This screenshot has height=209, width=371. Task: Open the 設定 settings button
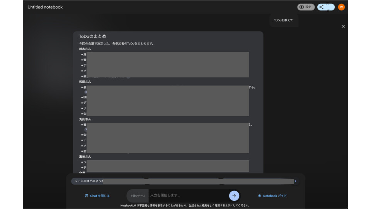click(306, 7)
